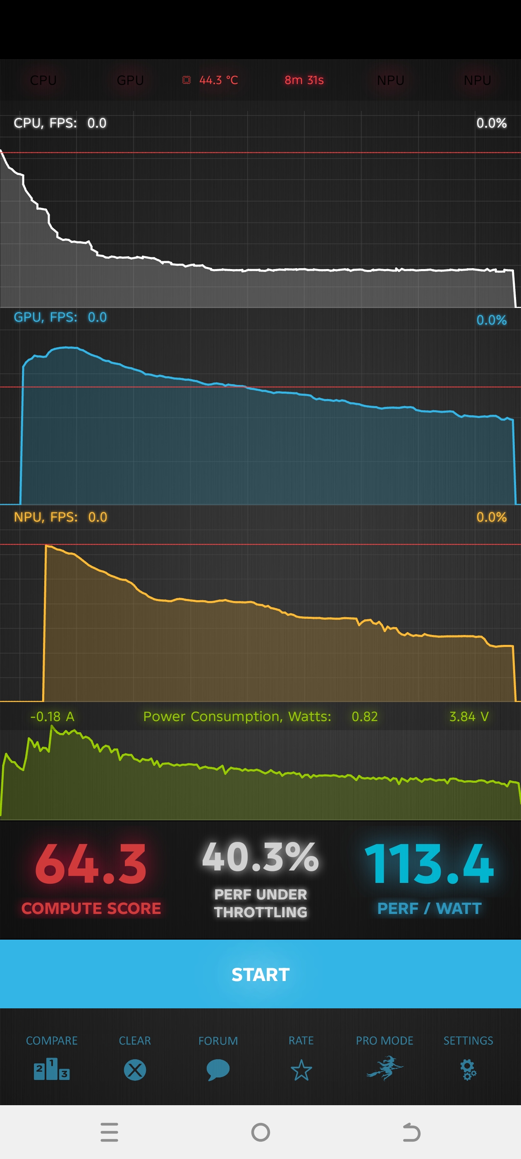This screenshot has width=521, height=1159.
Task: Tap the Clear X circle icon
Action: [x=135, y=1070]
